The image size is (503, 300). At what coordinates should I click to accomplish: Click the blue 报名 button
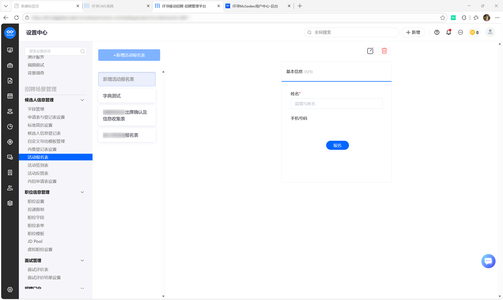[x=337, y=146]
